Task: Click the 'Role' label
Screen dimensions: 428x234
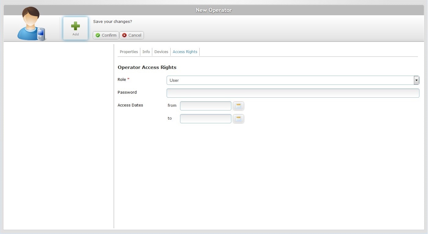Action: click(122, 79)
